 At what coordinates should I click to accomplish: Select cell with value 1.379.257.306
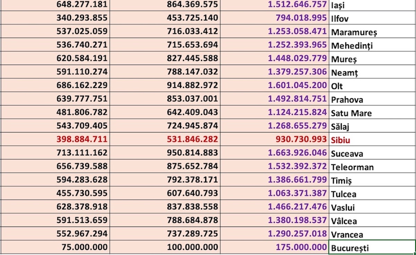pyautogui.click(x=274, y=72)
